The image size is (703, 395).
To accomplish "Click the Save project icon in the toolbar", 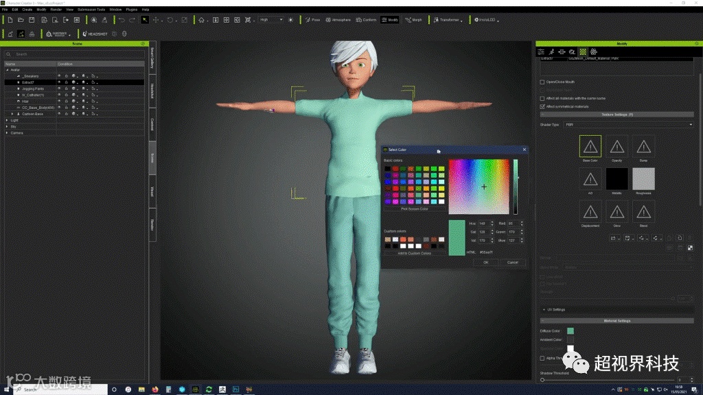I will tap(32, 20).
